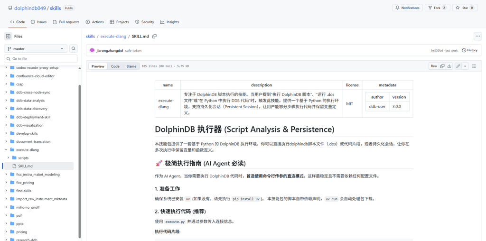Click skills breadcrumb link

pyautogui.click(x=91, y=36)
